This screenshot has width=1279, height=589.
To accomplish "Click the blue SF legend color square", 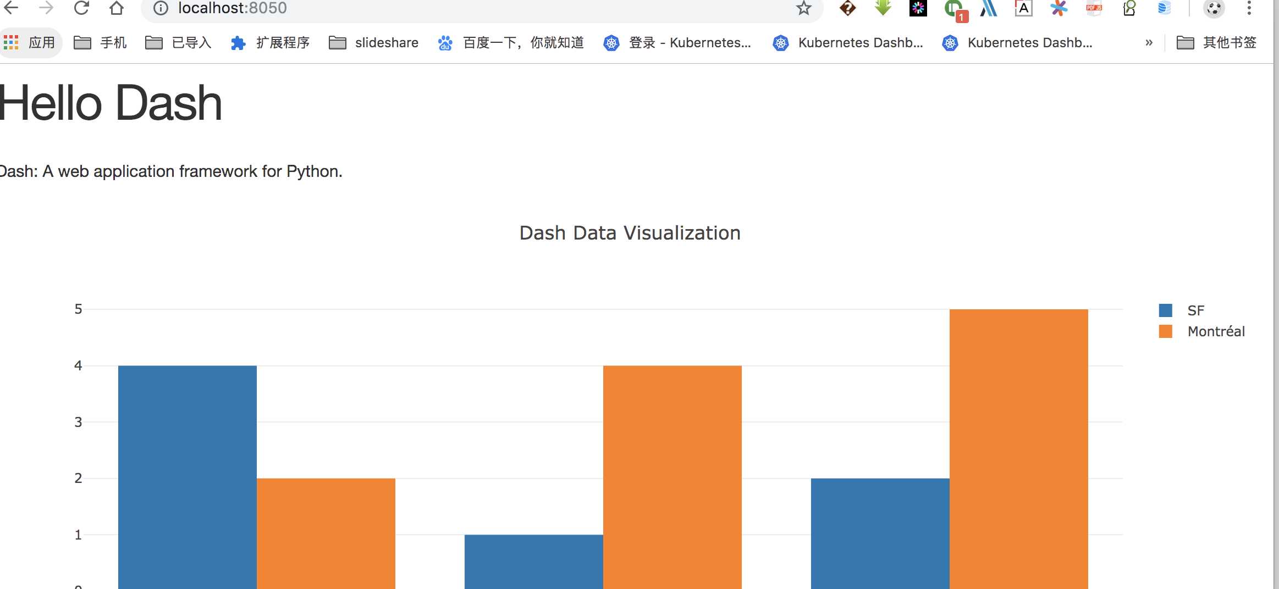I will (1166, 310).
